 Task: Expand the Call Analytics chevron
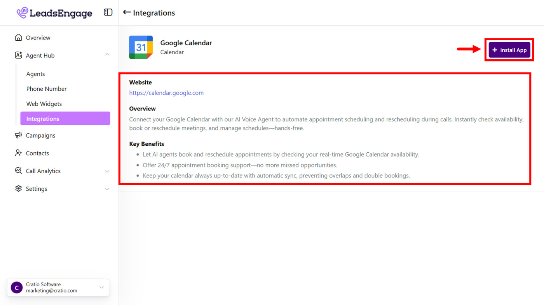107,171
